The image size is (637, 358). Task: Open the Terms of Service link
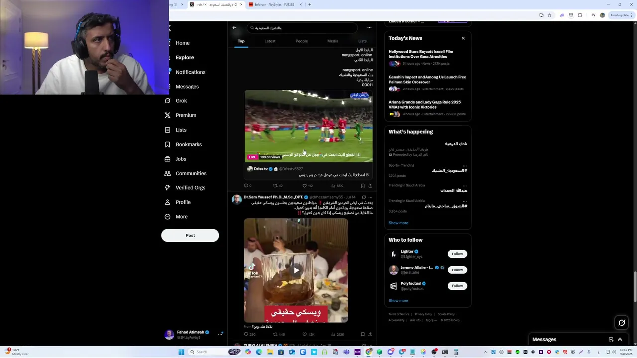[x=399, y=314]
